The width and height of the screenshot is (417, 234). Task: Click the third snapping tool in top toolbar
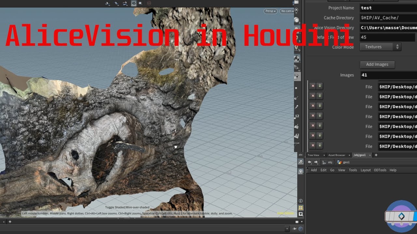(x=125, y=3)
